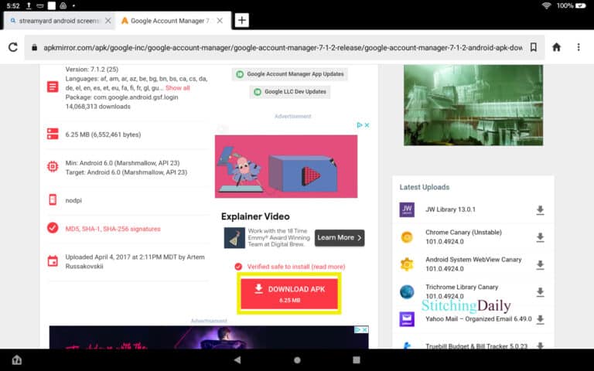Open Trichrome Library Canary entry
Image resolution: width=594 pixels, height=371 pixels.
pyautogui.click(x=462, y=291)
